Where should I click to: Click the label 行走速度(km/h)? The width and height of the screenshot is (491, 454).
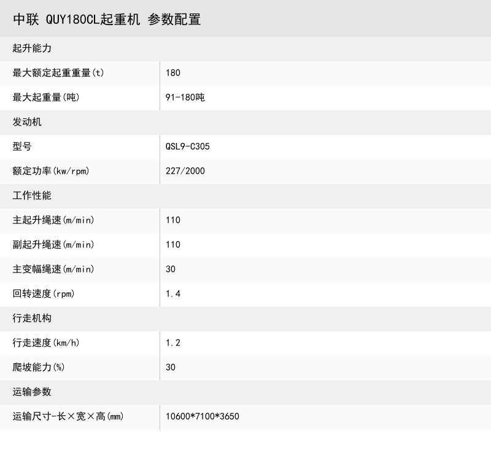pyautogui.click(x=46, y=342)
